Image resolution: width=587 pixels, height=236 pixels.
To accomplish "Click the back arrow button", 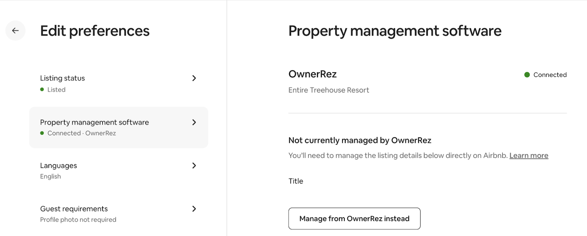I will click(x=15, y=31).
